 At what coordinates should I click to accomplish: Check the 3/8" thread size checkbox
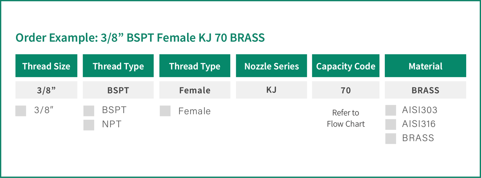pos(21,111)
